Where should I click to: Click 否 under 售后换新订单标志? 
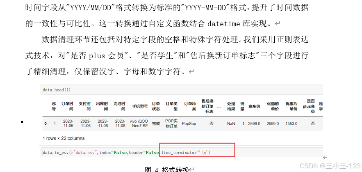coord(211,124)
